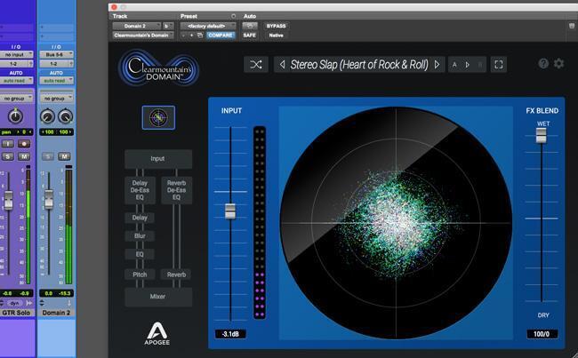Viewport: 578px width, 358px height.
Task: Click the FX BLEND wet/dry fader handle
Action: pyautogui.click(x=542, y=135)
